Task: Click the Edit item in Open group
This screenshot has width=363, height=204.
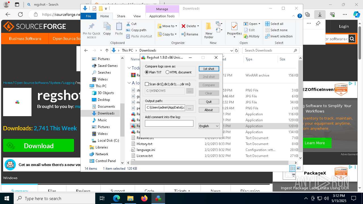Action: tap(249, 30)
